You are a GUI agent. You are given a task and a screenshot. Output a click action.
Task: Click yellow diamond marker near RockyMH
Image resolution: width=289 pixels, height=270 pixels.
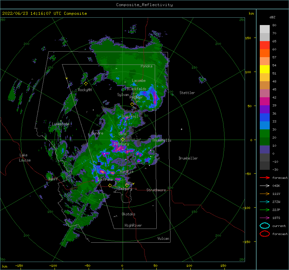[86, 84]
